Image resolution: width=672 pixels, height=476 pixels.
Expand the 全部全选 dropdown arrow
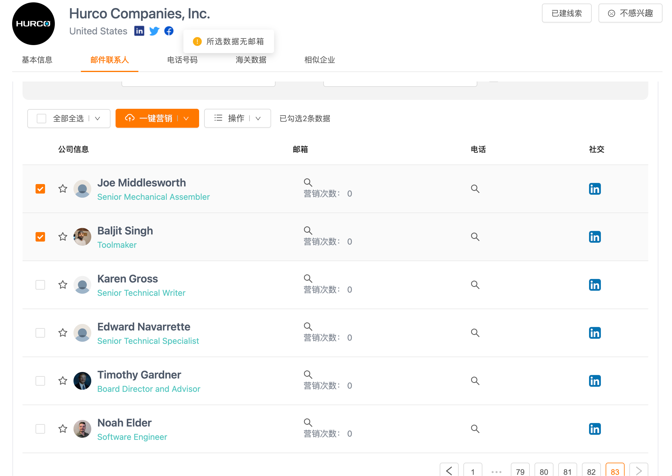(x=97, y=119)
